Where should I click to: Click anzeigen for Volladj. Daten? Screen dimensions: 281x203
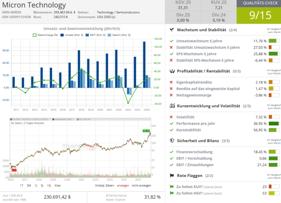coord(123,185)
